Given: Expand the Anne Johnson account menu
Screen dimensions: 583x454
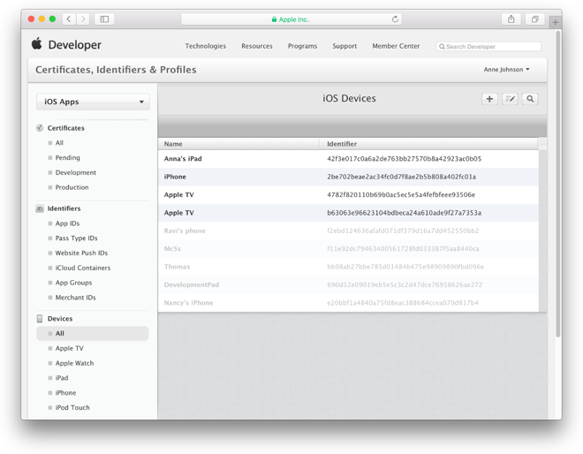Looking at the screenshot, I should 506,70.
